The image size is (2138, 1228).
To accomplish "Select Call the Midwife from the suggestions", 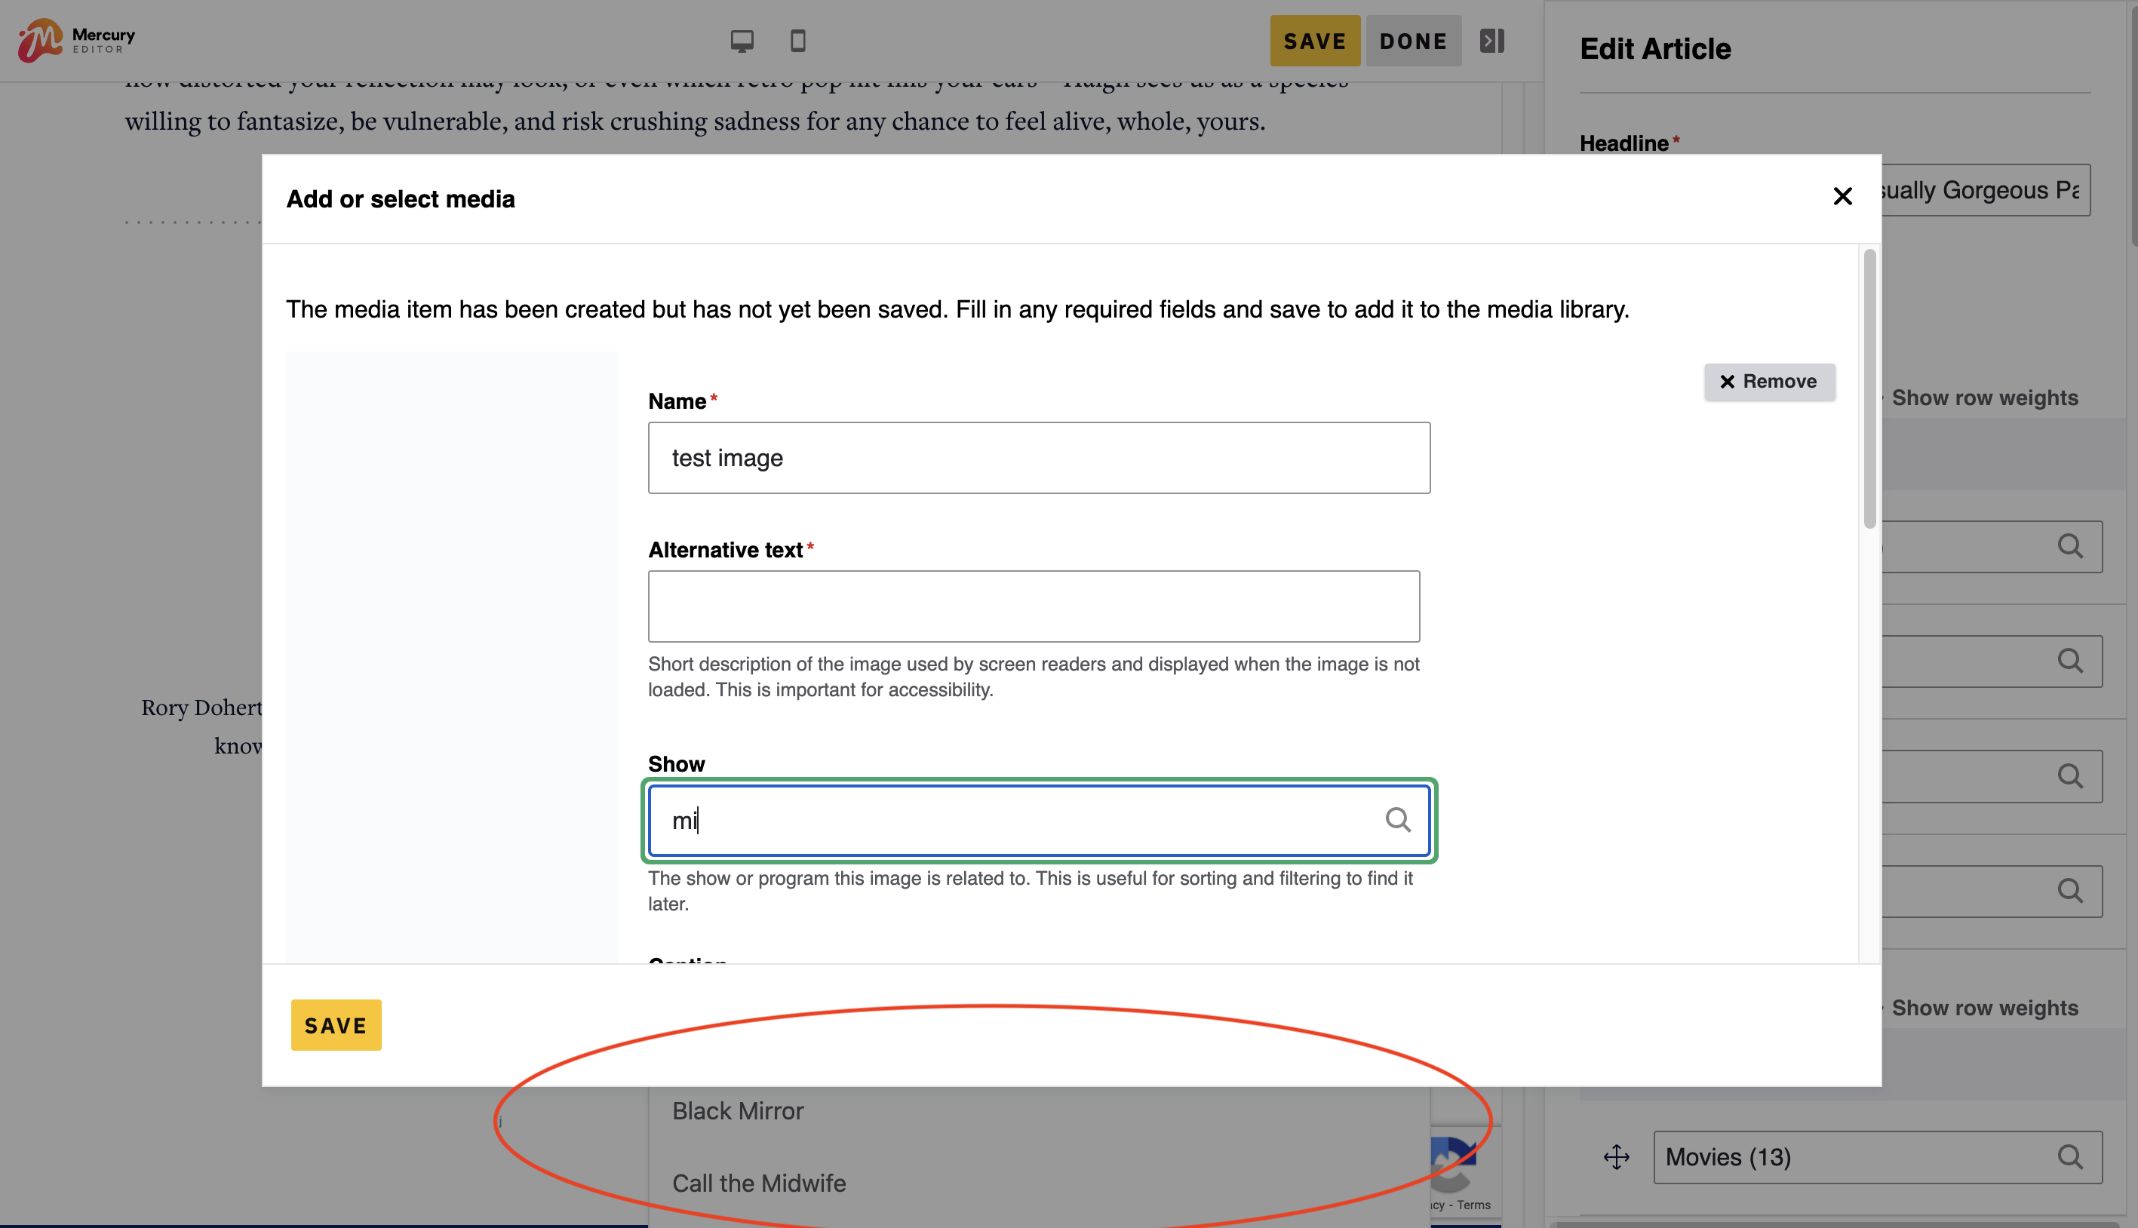I will pos(758,1183).
